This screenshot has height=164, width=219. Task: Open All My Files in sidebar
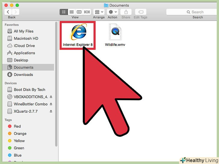[28, 31]
